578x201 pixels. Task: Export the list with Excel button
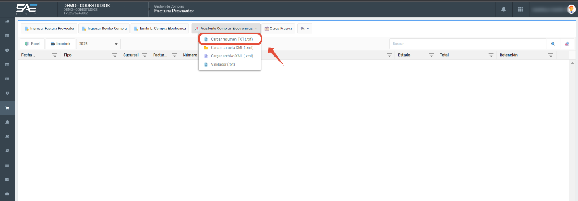32,44
